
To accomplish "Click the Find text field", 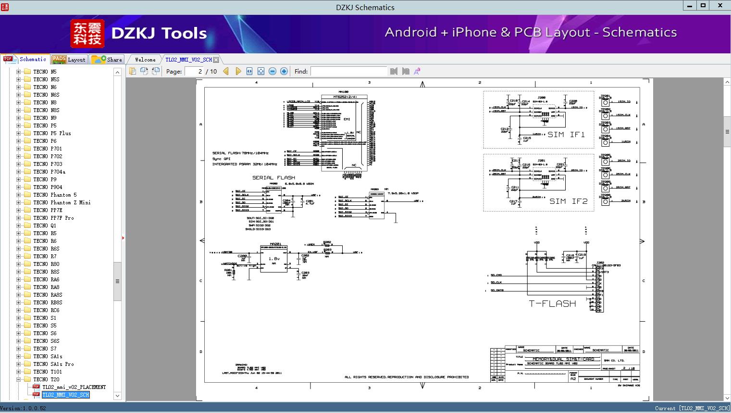I will pyautogui.click(x=348, y=71).
